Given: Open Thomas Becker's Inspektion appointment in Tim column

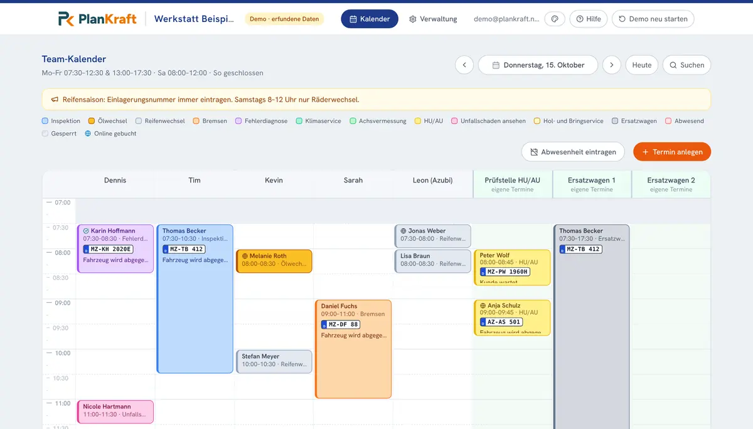Looking at the screenshot, I should [195, 299].
